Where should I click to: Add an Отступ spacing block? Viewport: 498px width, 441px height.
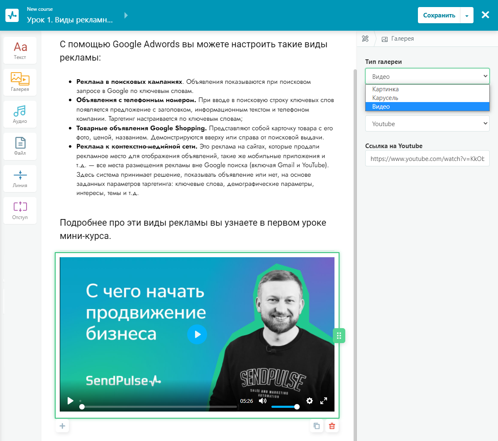pyautogui.click(x=20, y=210)
